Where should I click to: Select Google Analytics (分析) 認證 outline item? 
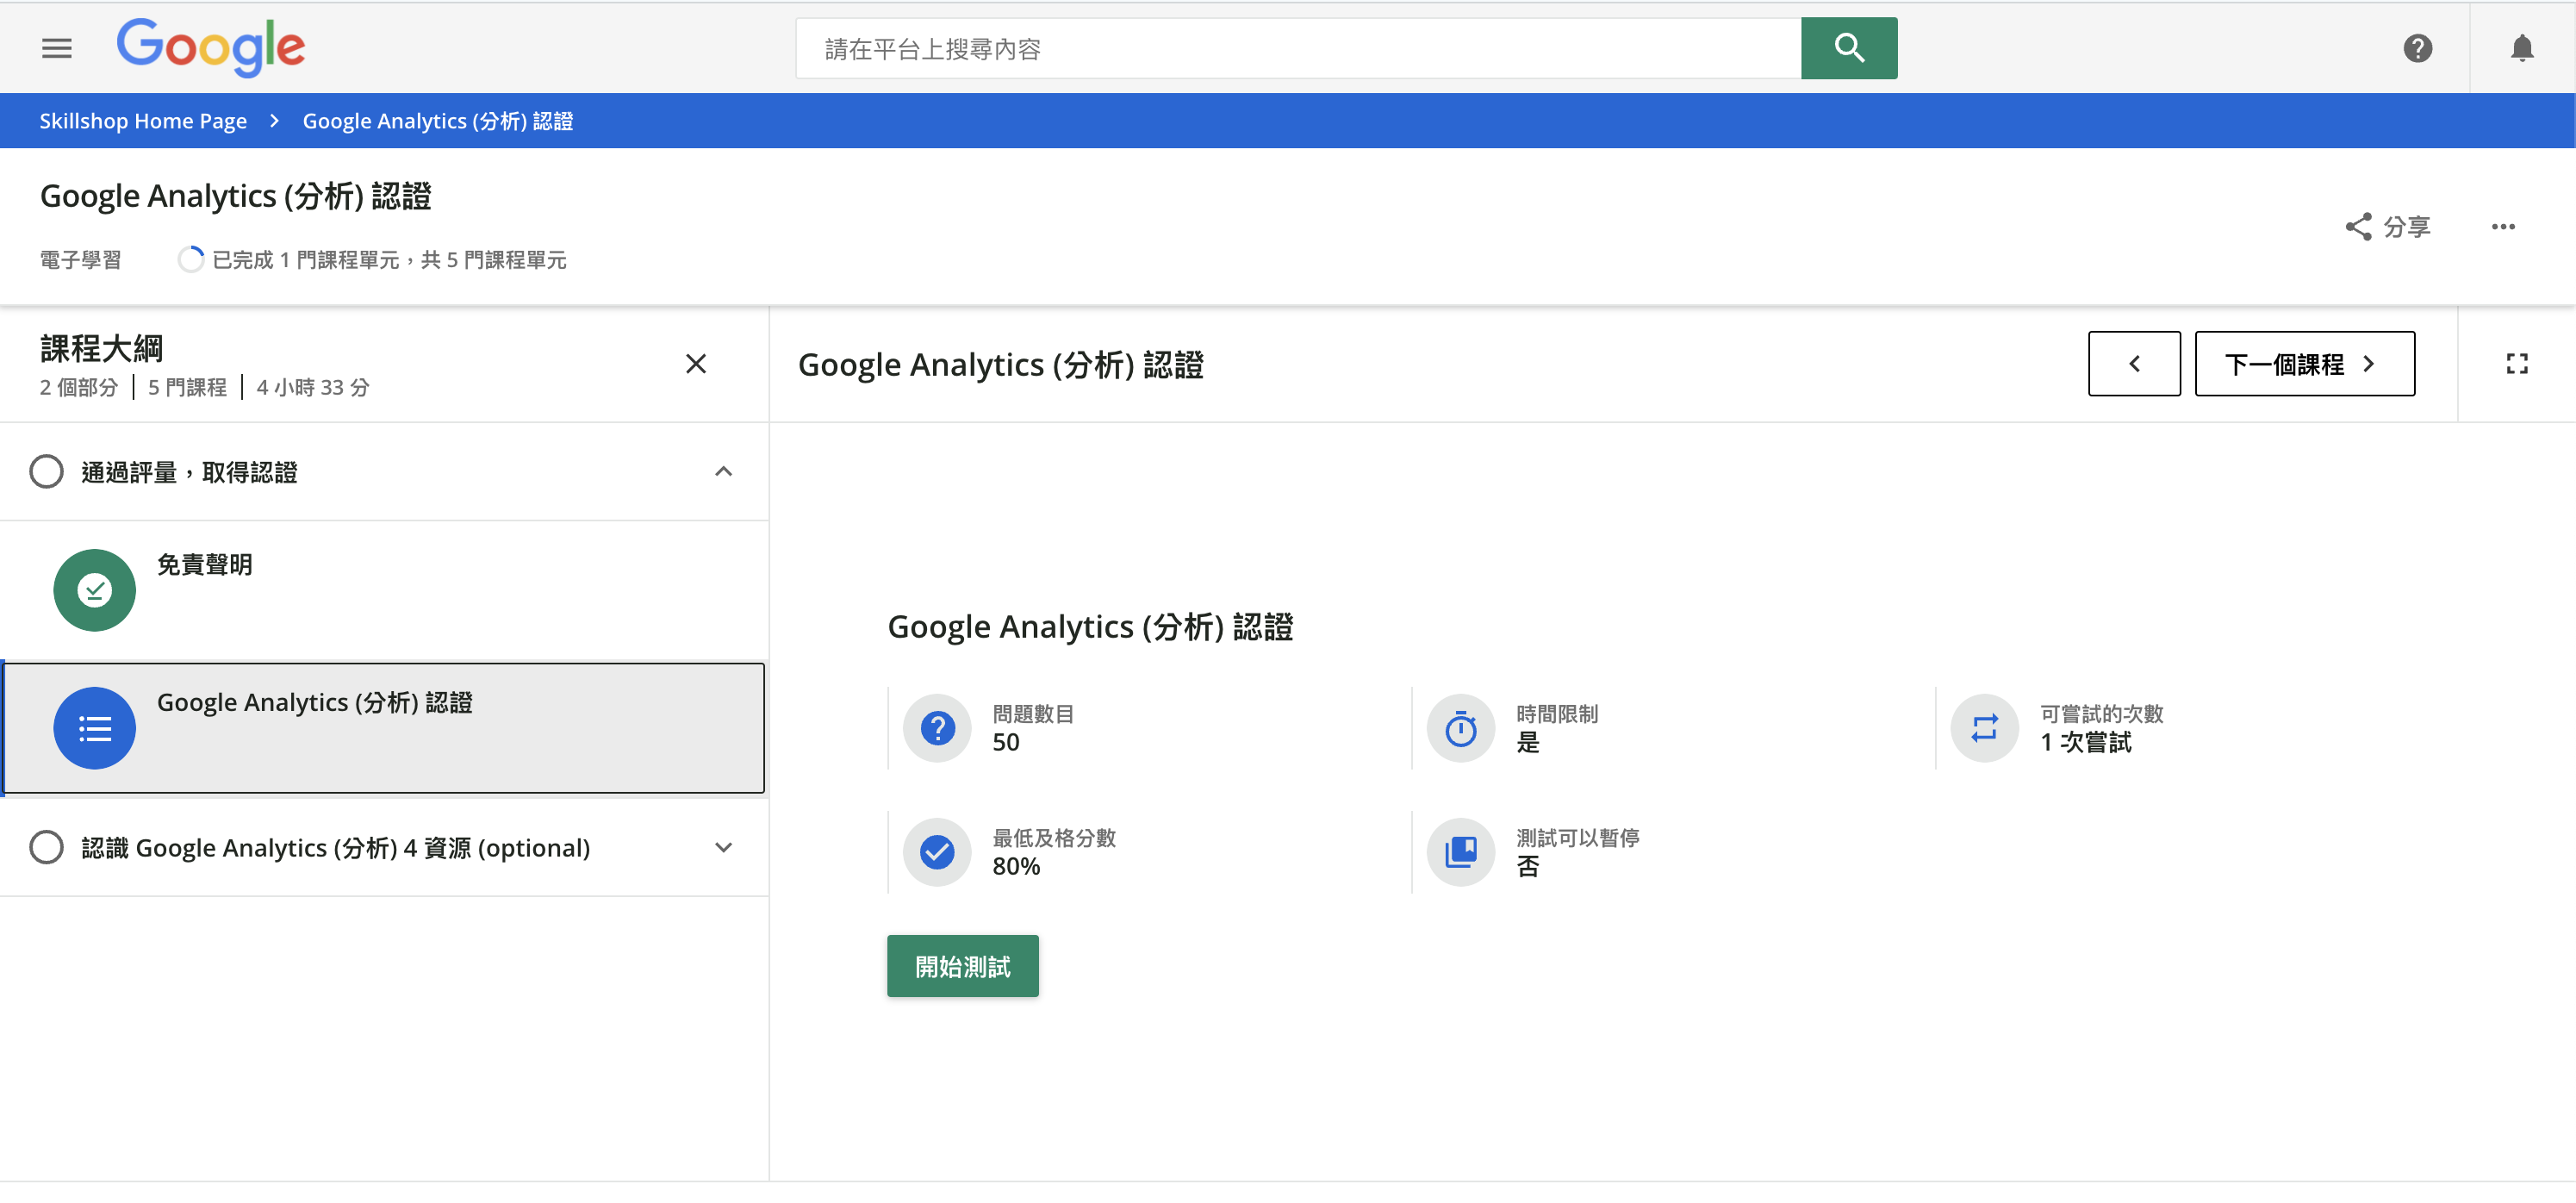314,703
